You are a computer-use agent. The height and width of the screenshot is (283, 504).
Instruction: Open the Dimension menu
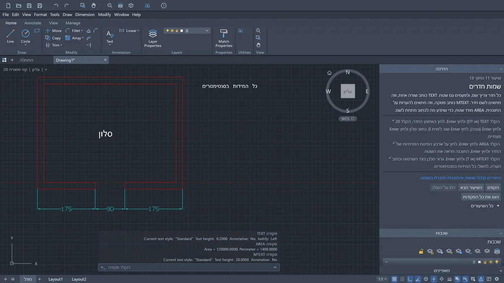pos(85,15)
